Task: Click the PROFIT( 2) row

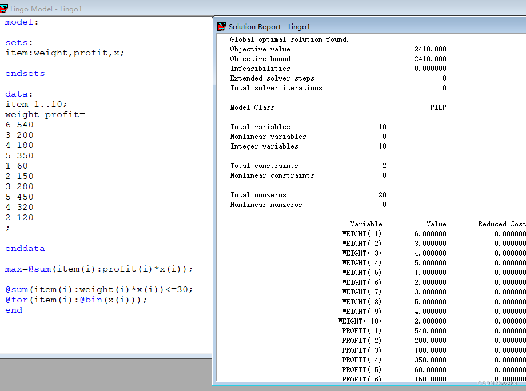Action: pos(434,341)
